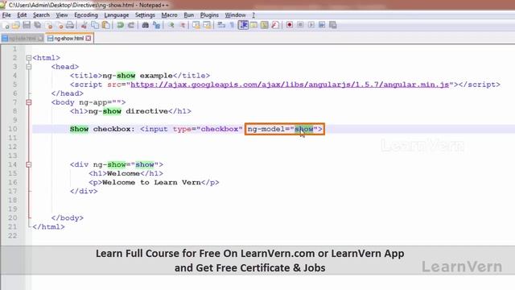
Task: Click the Replace toolbar icon
Action: tap(156, 25)
